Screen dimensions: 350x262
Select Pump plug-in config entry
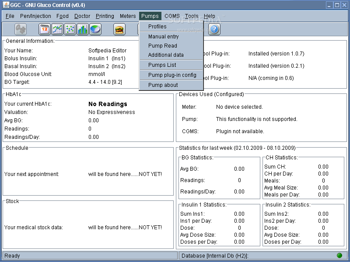click(x=171, y=75)
